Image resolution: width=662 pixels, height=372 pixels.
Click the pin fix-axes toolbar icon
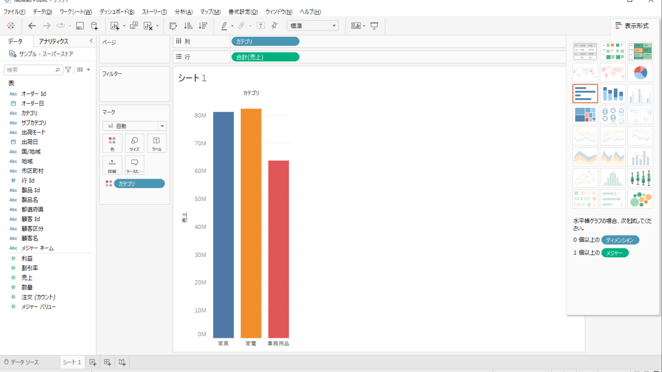[274, 25]
